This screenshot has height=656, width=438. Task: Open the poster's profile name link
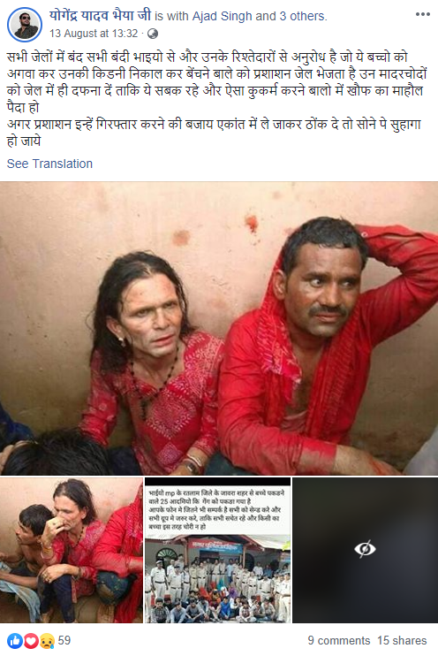coord(100,16)
